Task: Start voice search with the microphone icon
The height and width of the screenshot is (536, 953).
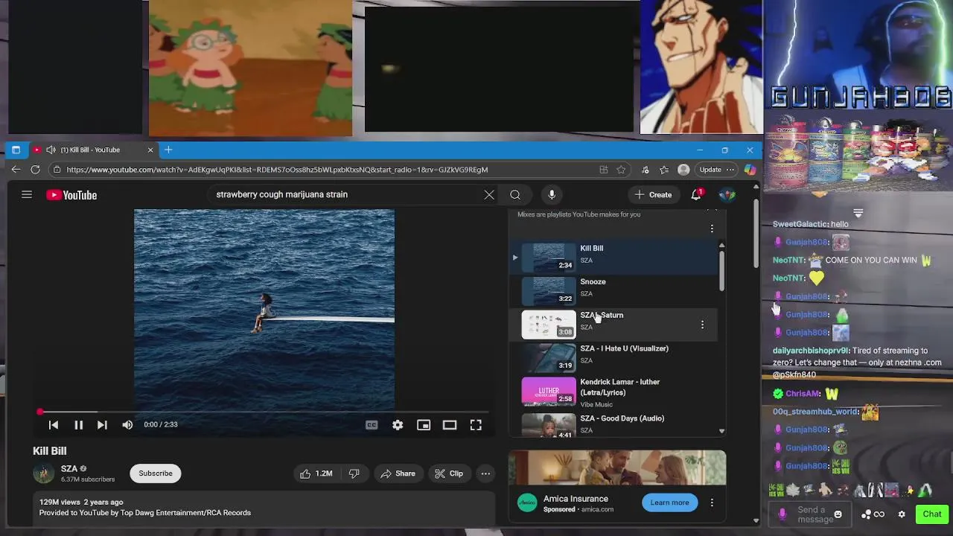Action: click(x=552, y=195)
